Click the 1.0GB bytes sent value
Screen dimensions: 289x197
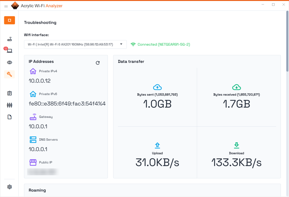157,104
